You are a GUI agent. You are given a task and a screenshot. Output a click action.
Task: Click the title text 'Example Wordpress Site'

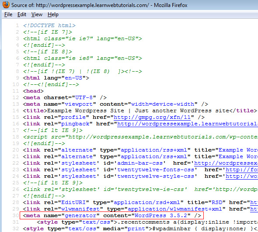click(x=86, y=111)
